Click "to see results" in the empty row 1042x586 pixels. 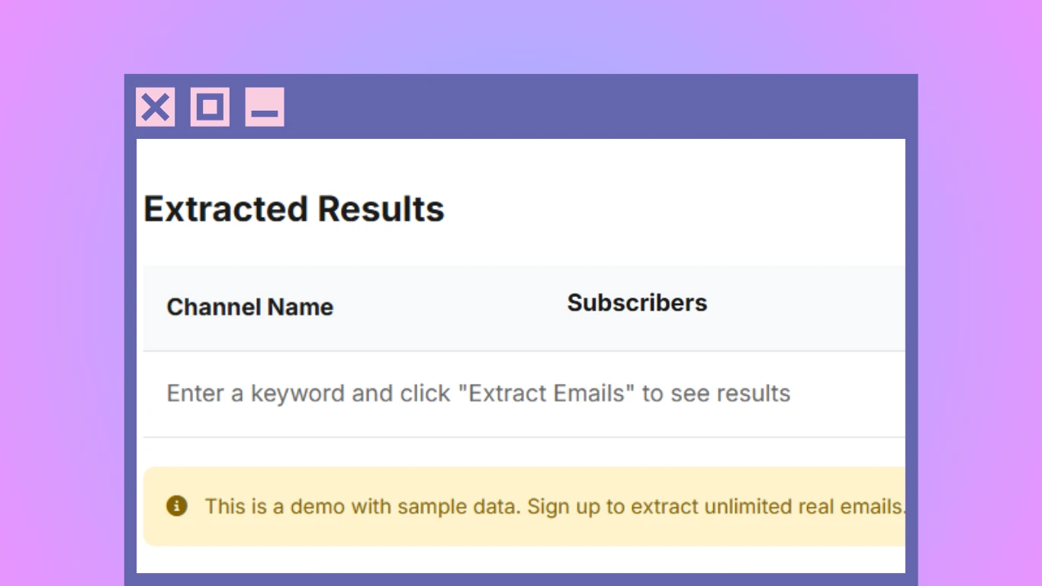(716, 394)
